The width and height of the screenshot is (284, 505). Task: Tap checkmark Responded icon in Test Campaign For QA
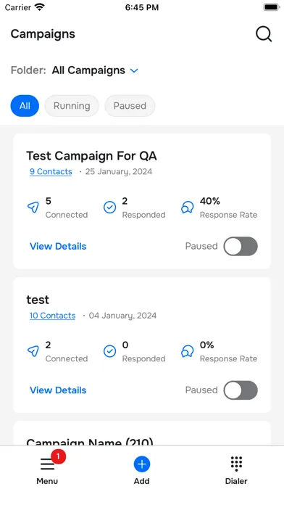pyautogui.click(x=109, y=208)
